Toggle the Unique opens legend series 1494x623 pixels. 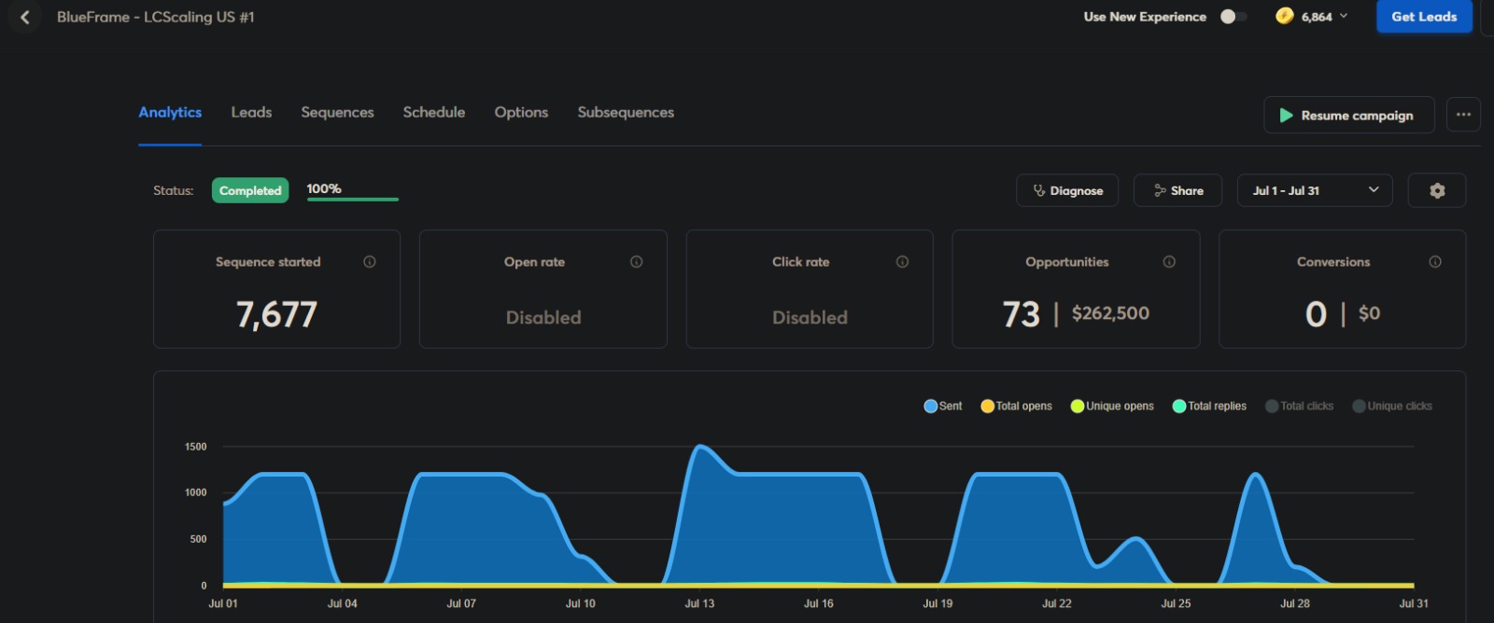(1112, 406)
